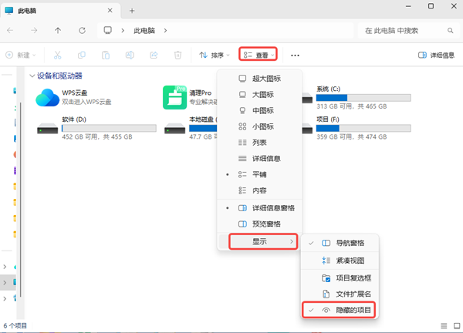Click chevron before 此电脑 in address bar
This screenshot has height=333, width=463.
123,30
